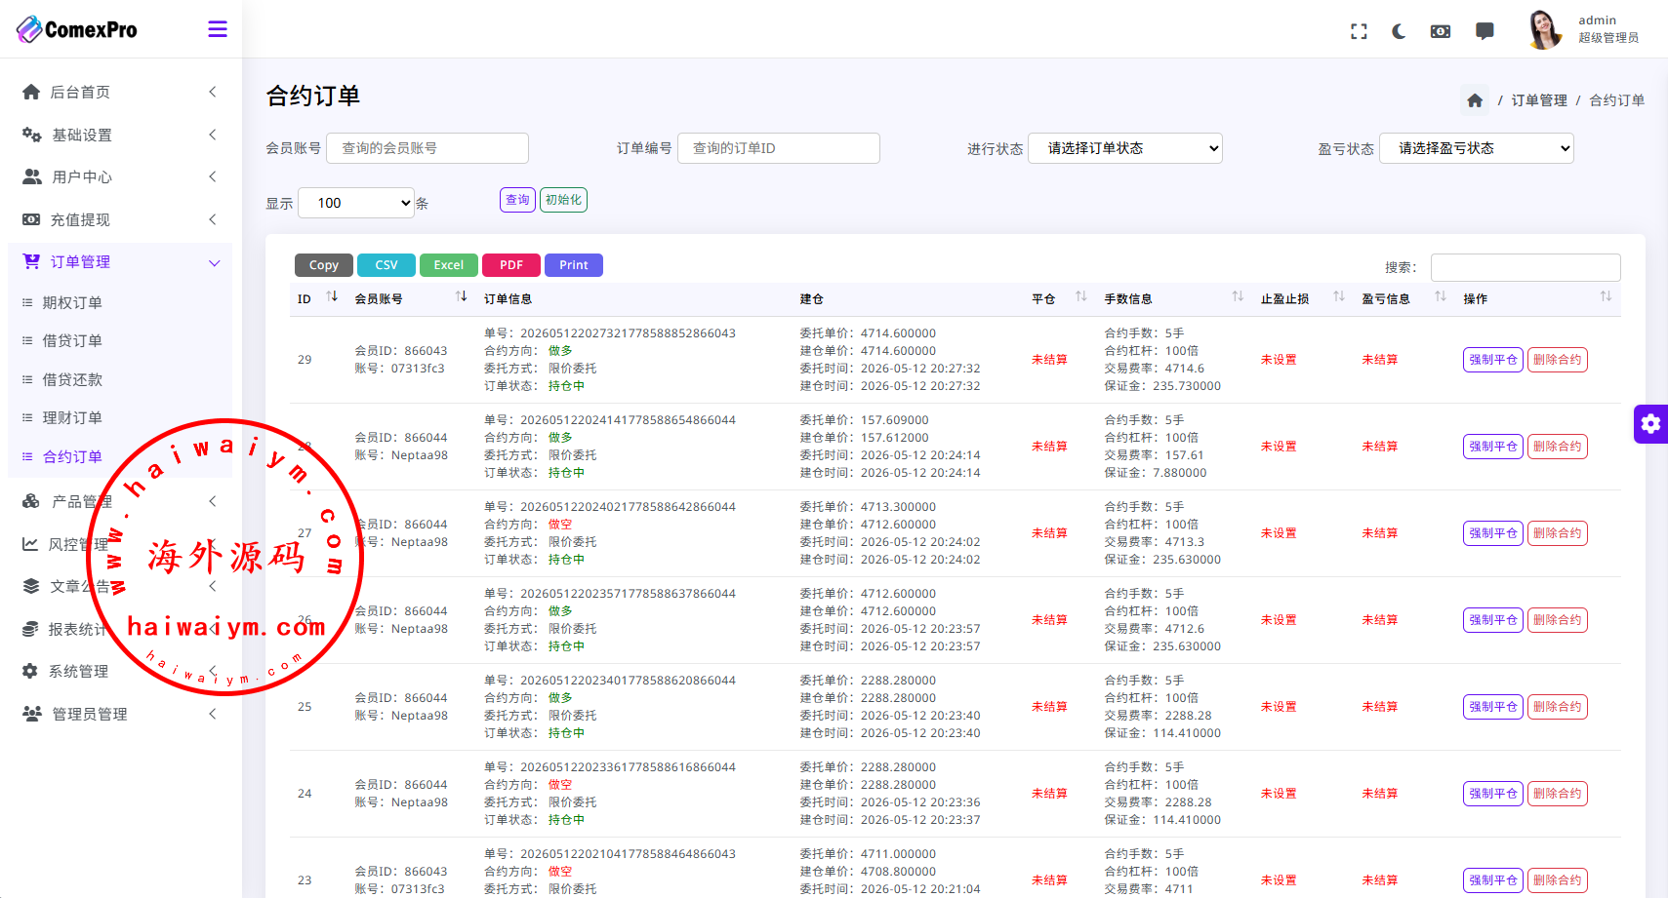Open the floating settings gear panel
1668x898 pixels.
tap(1650, 423)
